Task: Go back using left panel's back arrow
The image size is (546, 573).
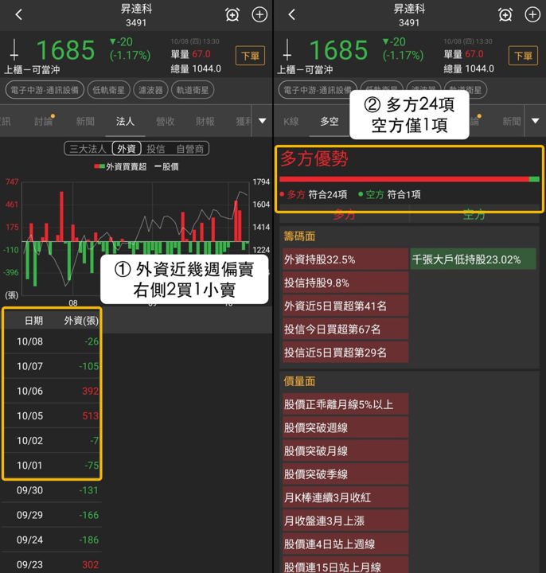Action: [x=19, y=14]
